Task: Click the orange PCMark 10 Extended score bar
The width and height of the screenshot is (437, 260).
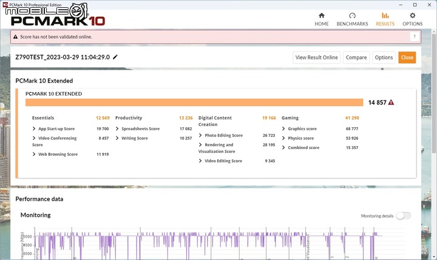Action: tap(194, 102)
